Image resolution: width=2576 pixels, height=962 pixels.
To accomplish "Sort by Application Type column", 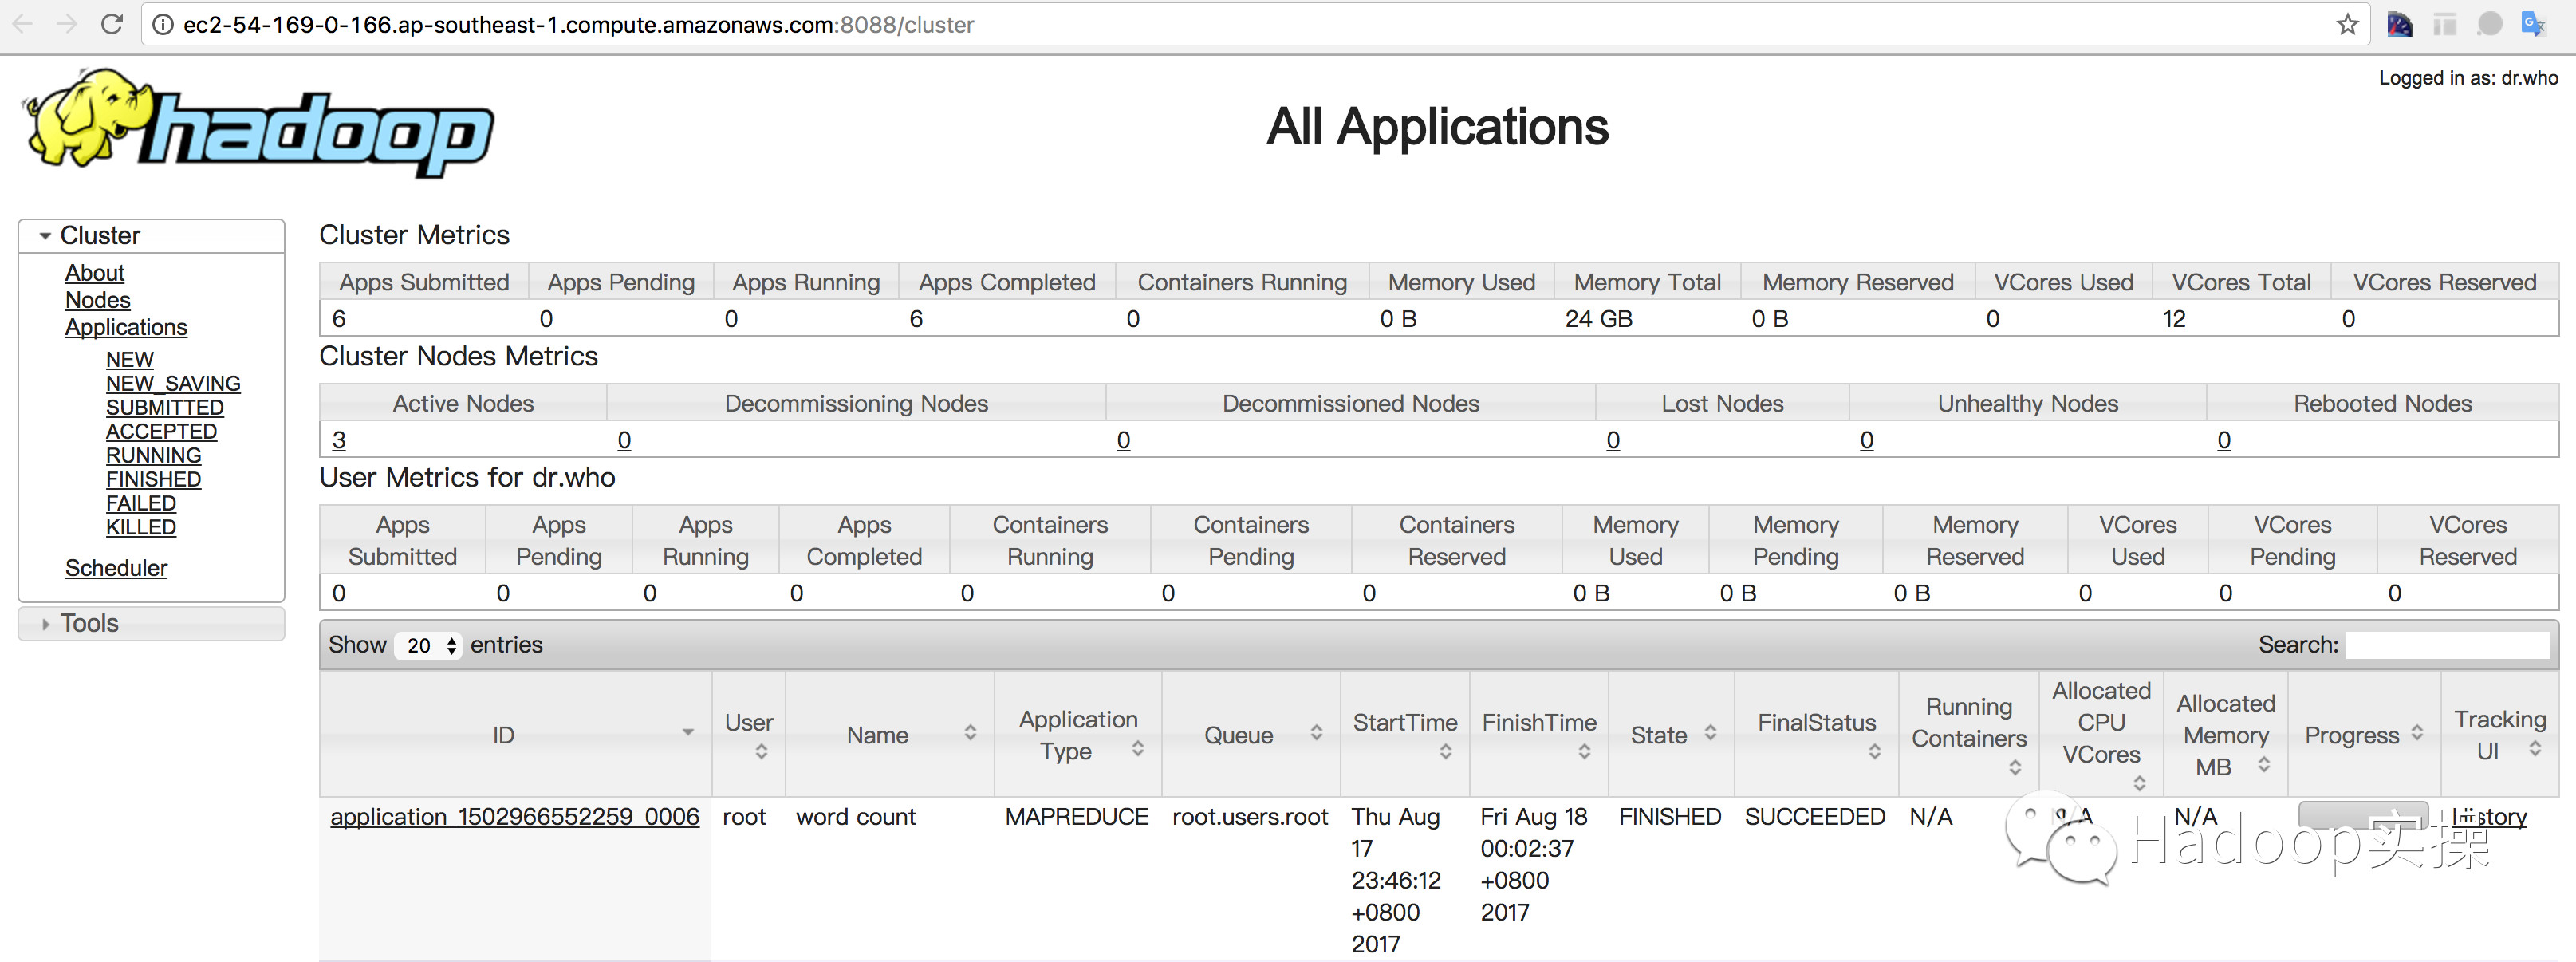I will click(x=1078, y=735).
